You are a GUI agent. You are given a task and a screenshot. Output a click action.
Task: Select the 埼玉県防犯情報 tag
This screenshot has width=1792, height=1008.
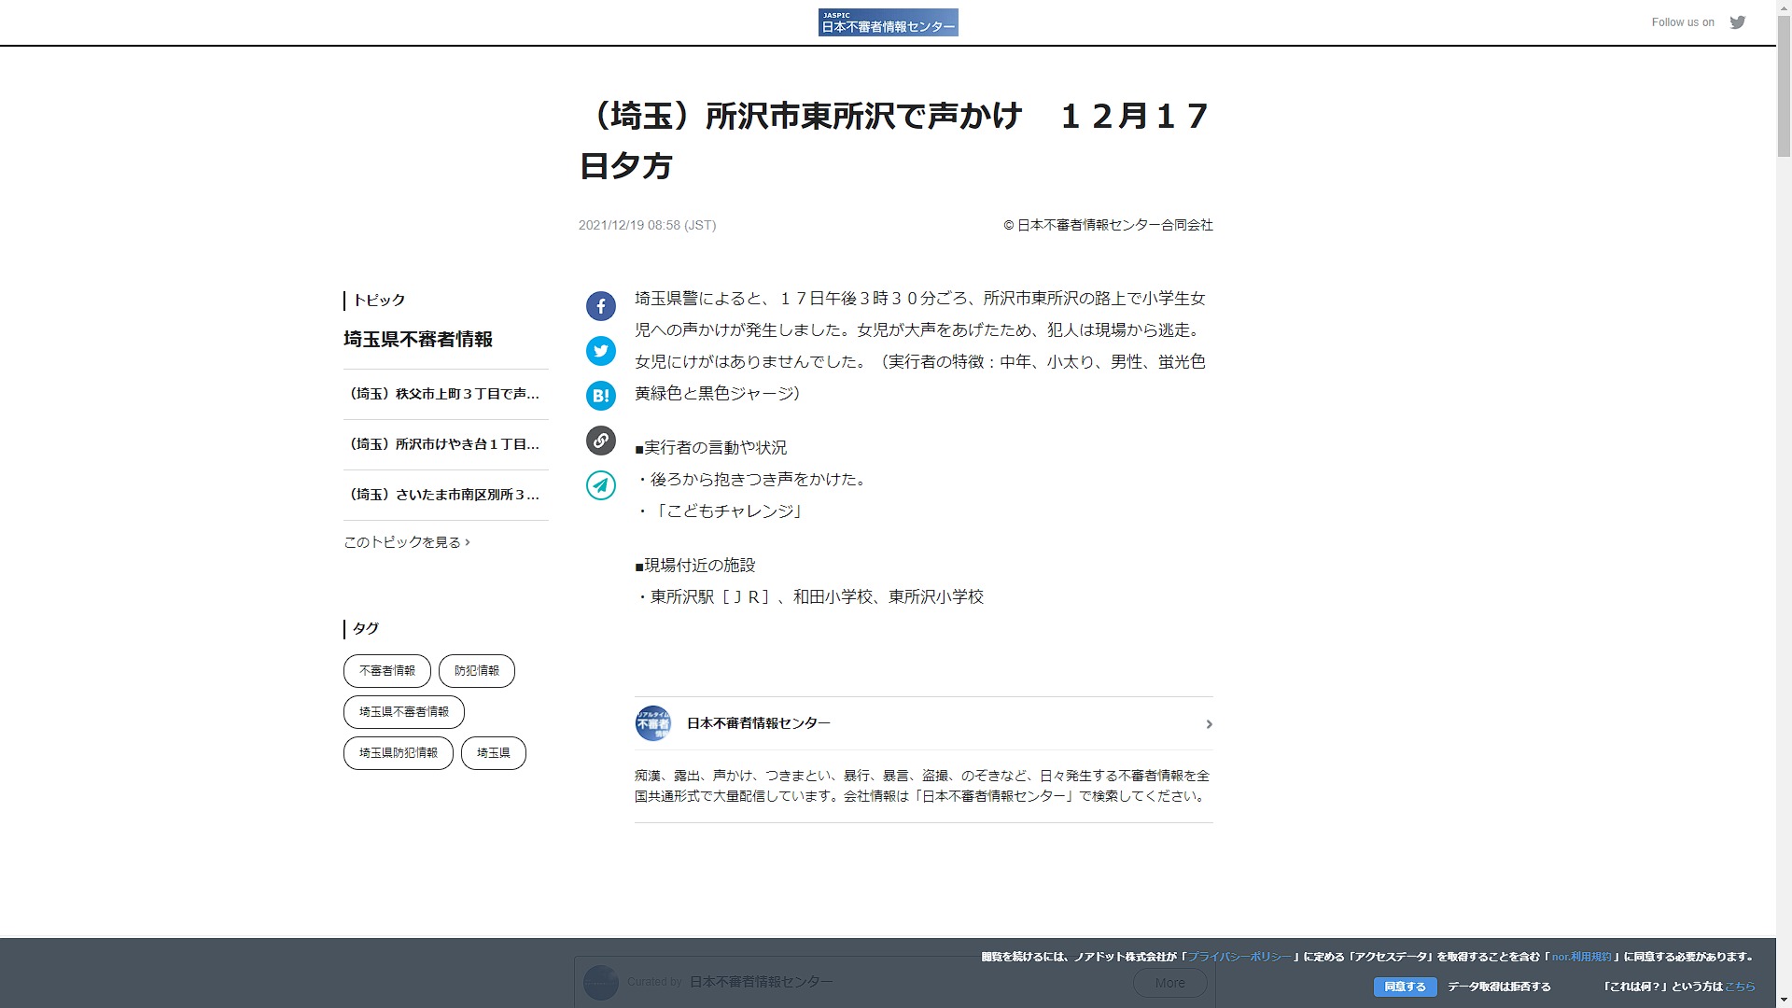pos(398,753)
